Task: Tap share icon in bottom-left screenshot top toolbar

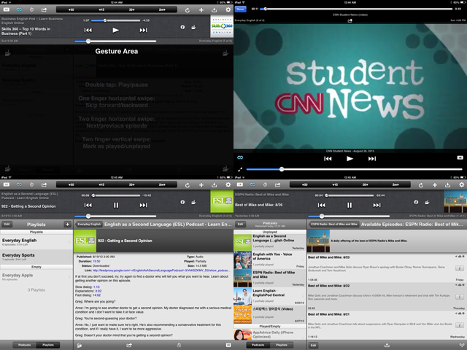Action: pos(44,184)
